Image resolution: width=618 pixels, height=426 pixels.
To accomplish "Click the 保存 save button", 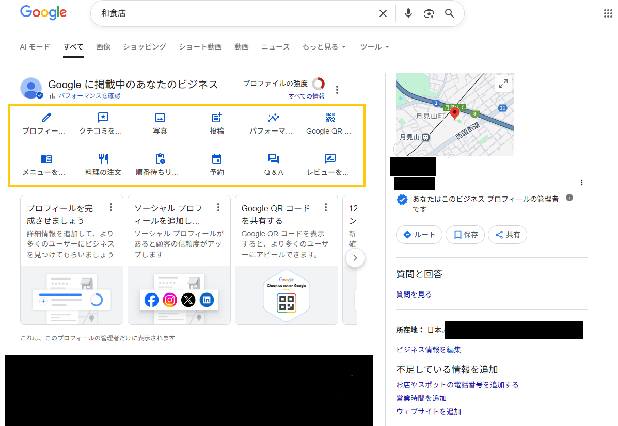I will (x=465, y=235).
